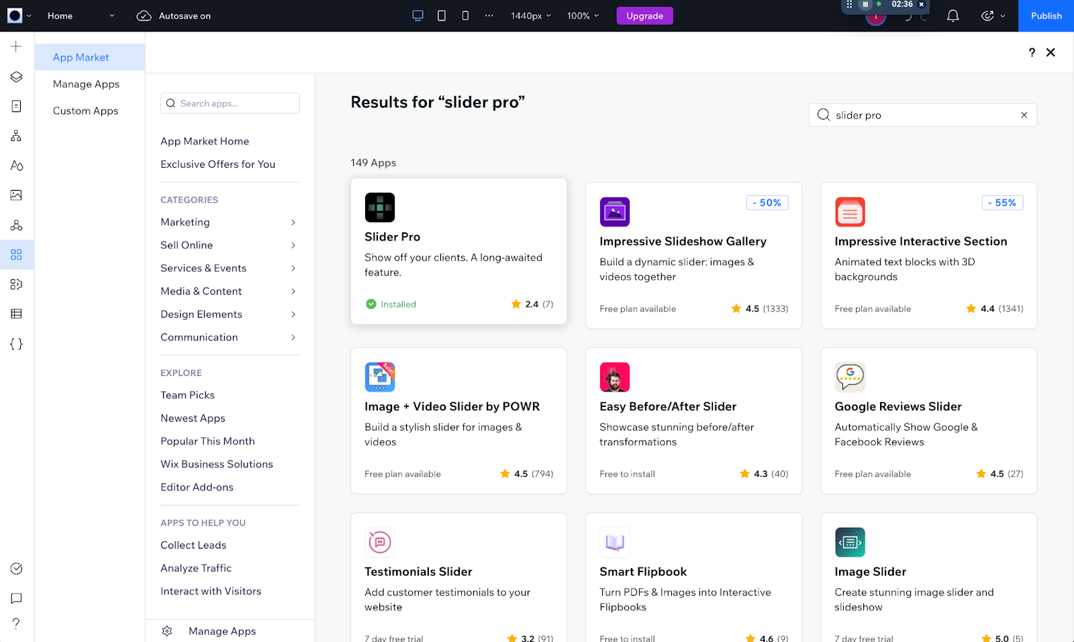The height and width of the screenshot is (642, 1074).
Task: Click the Studio logo icon
Action: pos(15,15)
